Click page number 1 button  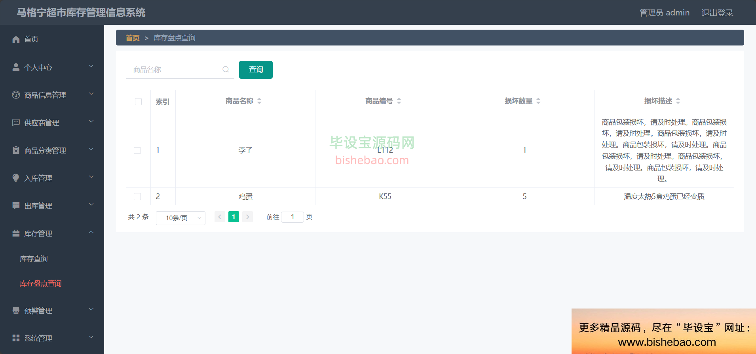coord(234,217)
